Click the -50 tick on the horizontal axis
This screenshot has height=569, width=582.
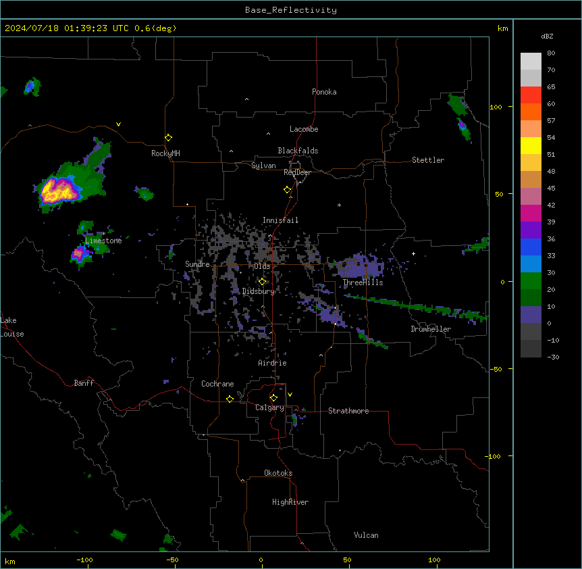172,560
